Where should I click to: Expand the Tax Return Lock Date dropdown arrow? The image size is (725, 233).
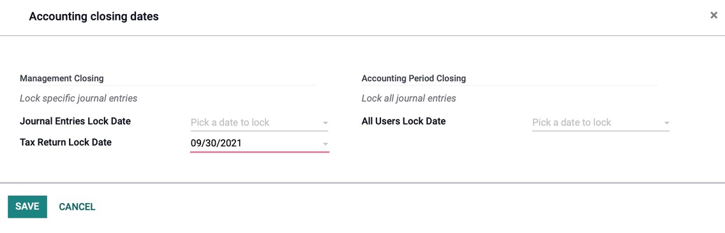click(325, 144)
